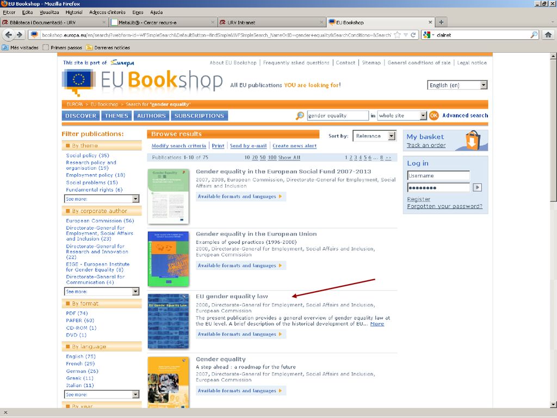Click Create news alert

click(x=294, y=146)
